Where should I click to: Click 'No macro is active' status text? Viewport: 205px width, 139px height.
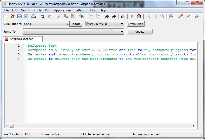pos(146,134)
